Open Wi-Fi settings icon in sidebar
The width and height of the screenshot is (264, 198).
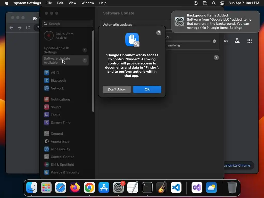tap(47, 73)
